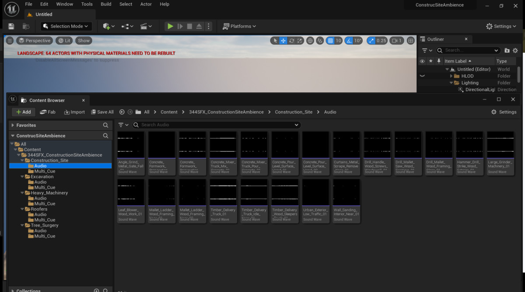525x292 pixels.
Task: Open the Platforms menu
Action: 239,26
